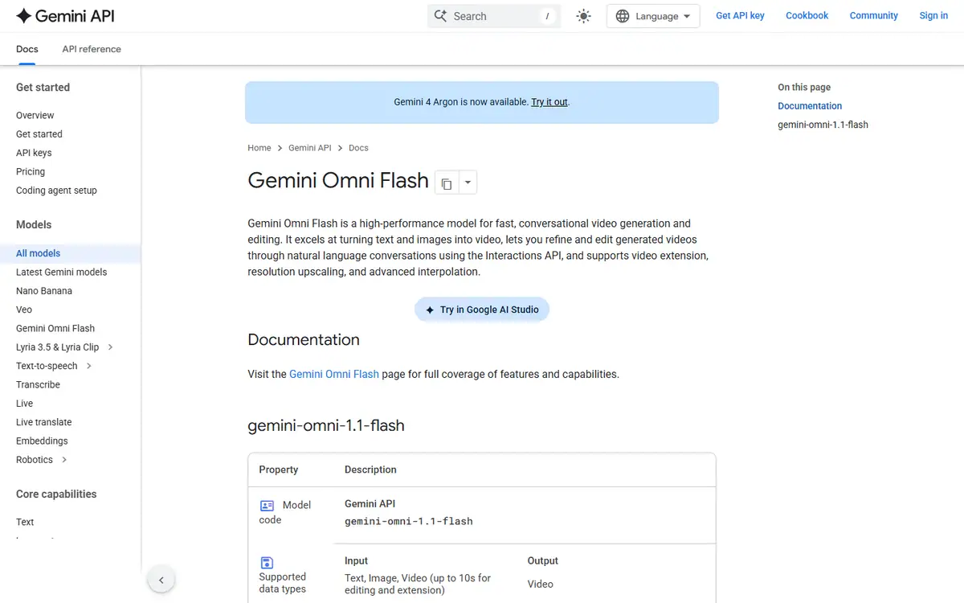Open Live translate sidebar item
The image size is (964, 603).
pyautogui.click(x=43, y=422)
